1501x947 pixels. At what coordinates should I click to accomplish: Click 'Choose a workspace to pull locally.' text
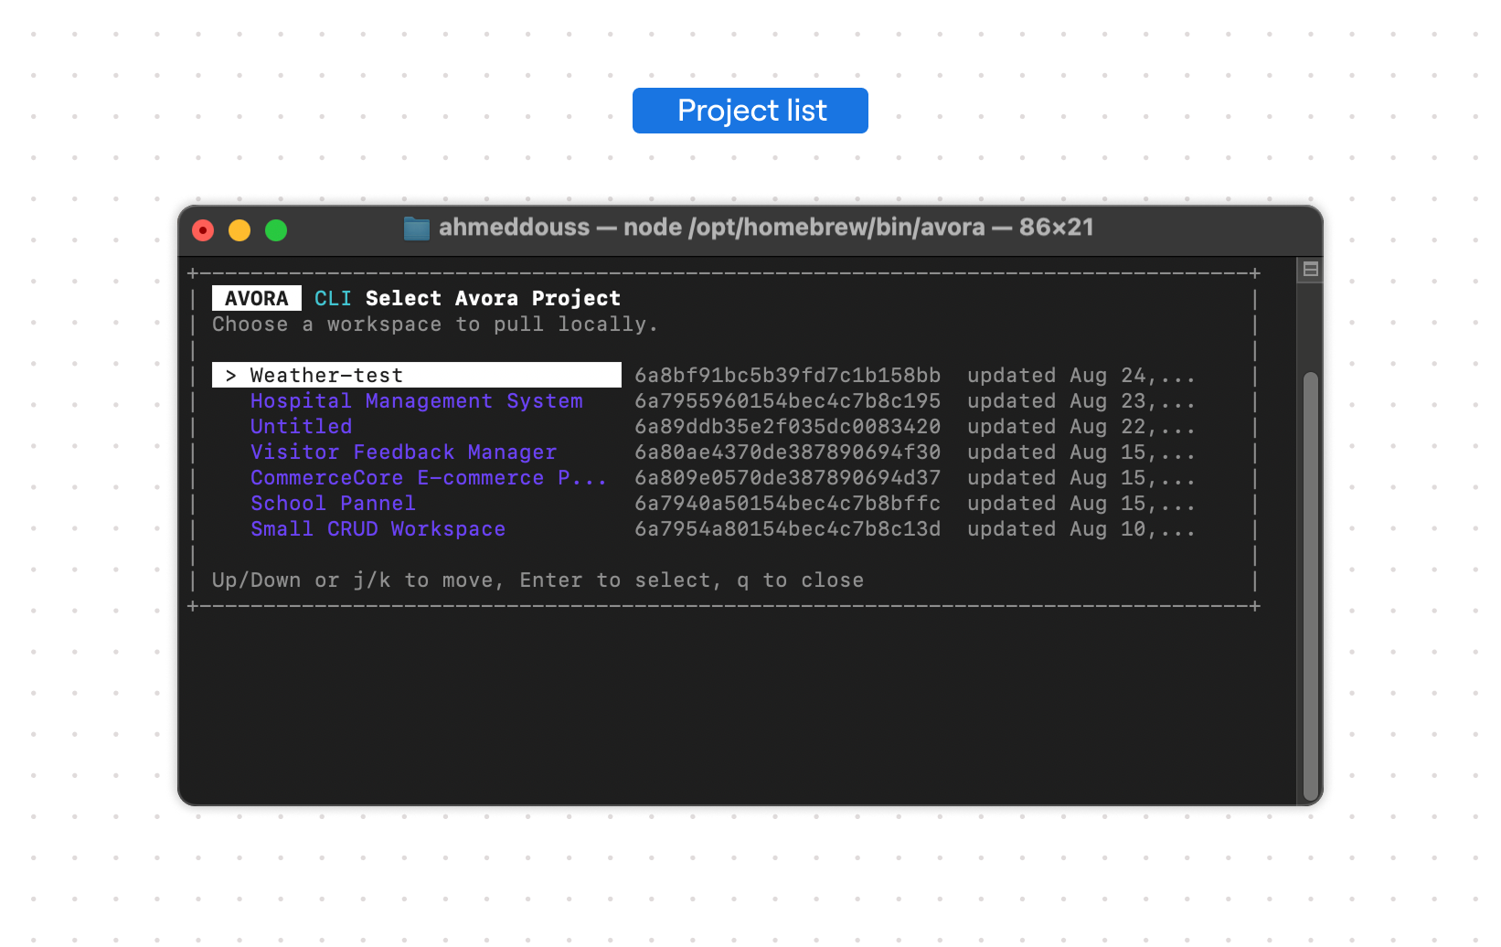pos(435,325)
